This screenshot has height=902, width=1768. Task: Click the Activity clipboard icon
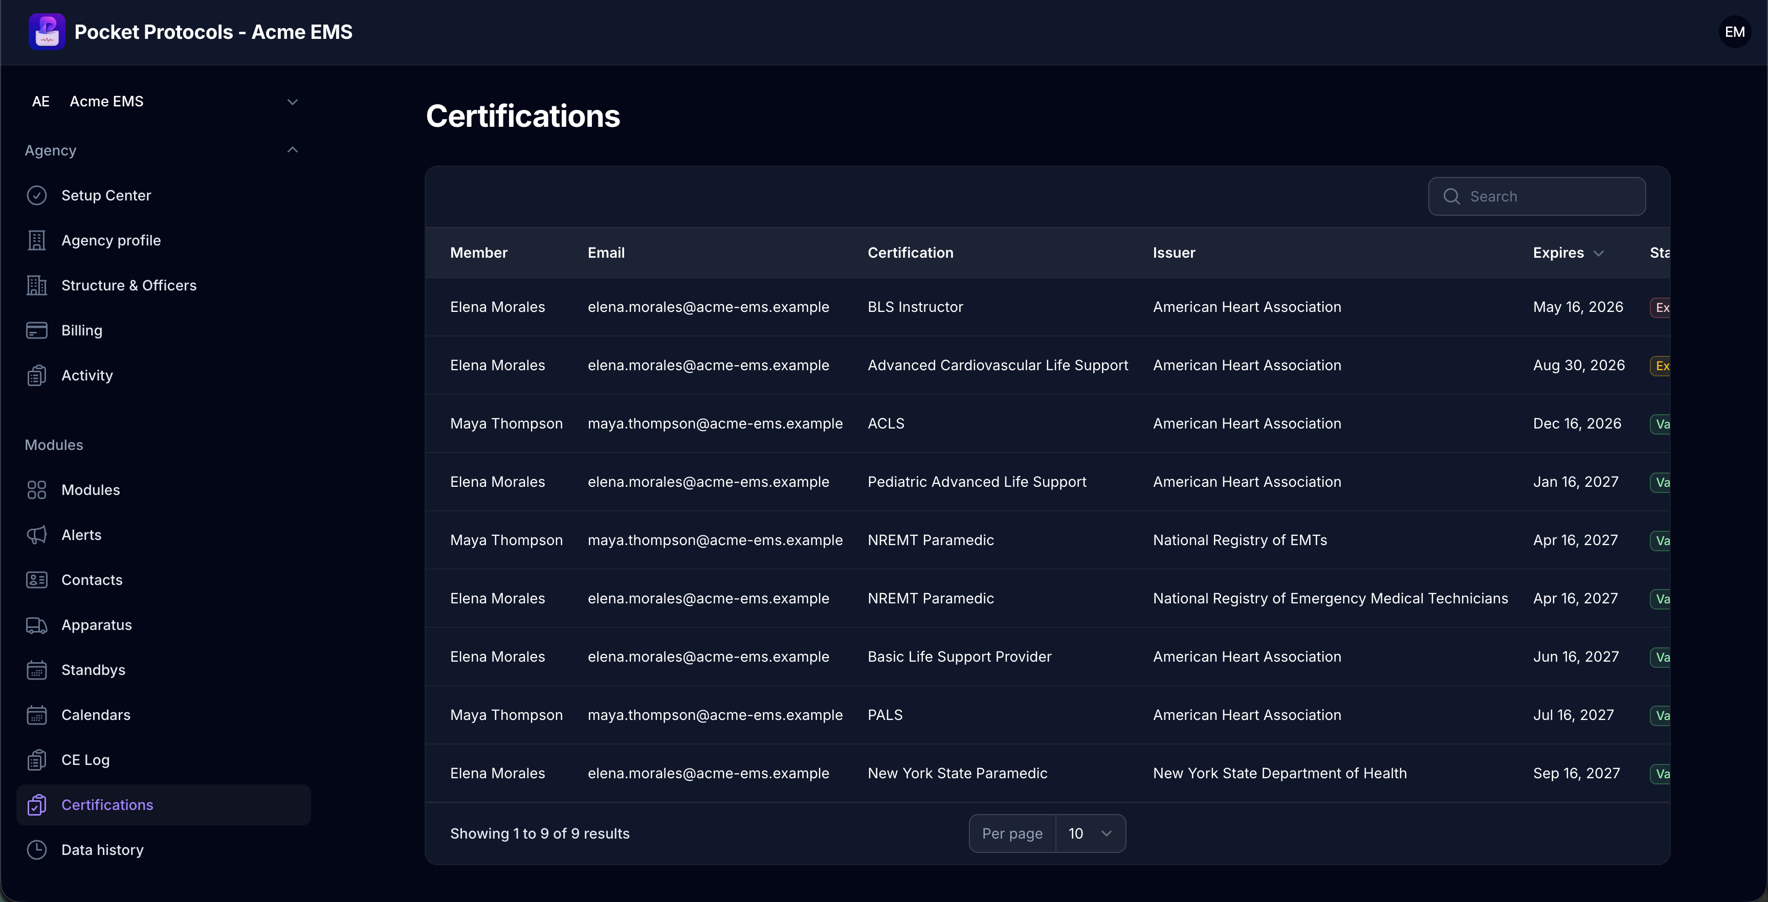[x=36, y=375]
